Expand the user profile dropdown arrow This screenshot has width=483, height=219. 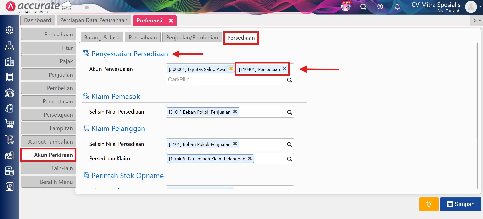coord(480,7)
